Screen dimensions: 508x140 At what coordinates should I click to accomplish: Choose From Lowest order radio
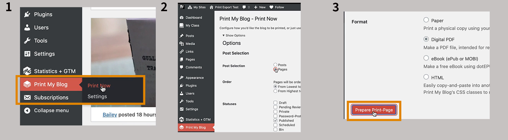[275, 87]
